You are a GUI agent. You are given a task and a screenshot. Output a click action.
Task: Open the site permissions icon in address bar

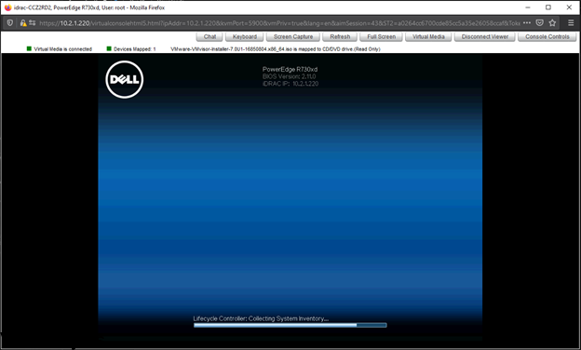33,23
